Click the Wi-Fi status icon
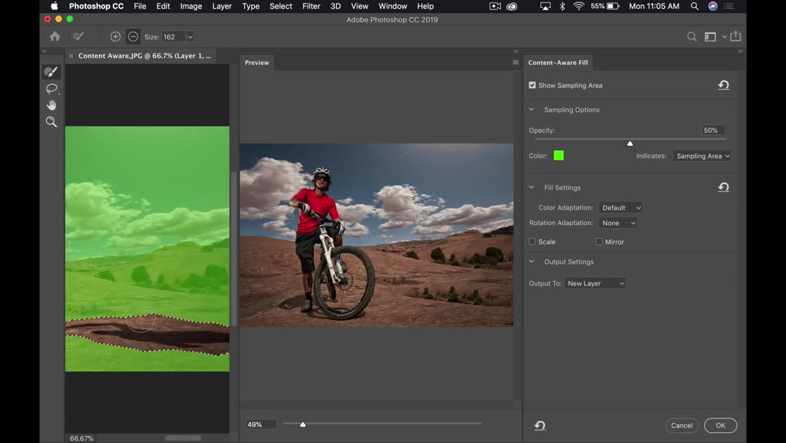This screenshot has width=786, height=443. pos(578,6)
